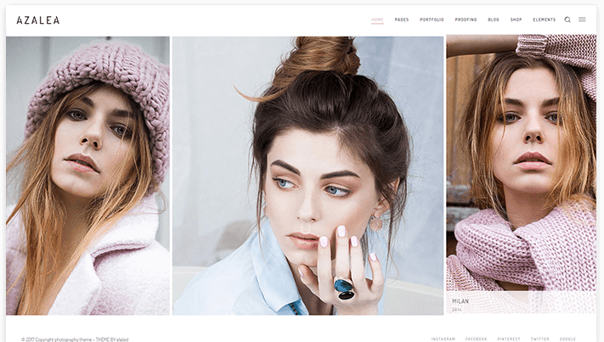Expand the Elements menu
The height and width of the screenshot is (342, 604).
click(544, 20)
